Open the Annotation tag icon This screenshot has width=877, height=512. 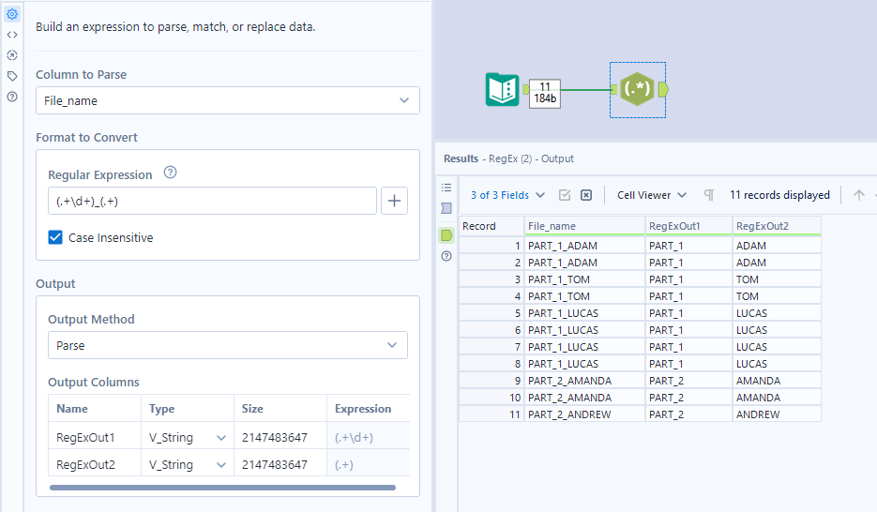pyautogui.click(x=12, y=76)
